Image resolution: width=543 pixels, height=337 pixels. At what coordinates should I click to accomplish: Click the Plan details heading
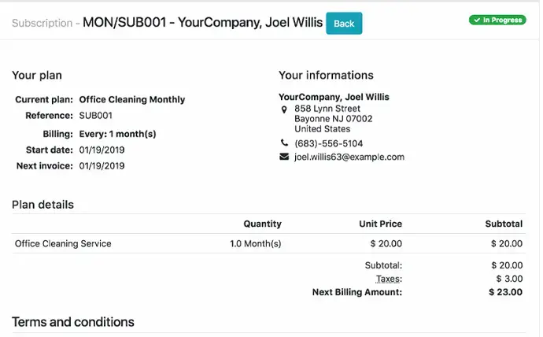pos(42,205)
